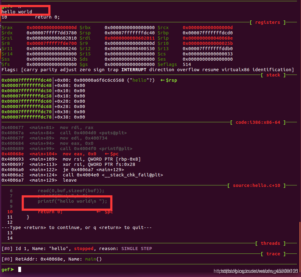Click the 'mov rsi, QWORD PTR [rbp-0x8]' instruction

[102, 159]
